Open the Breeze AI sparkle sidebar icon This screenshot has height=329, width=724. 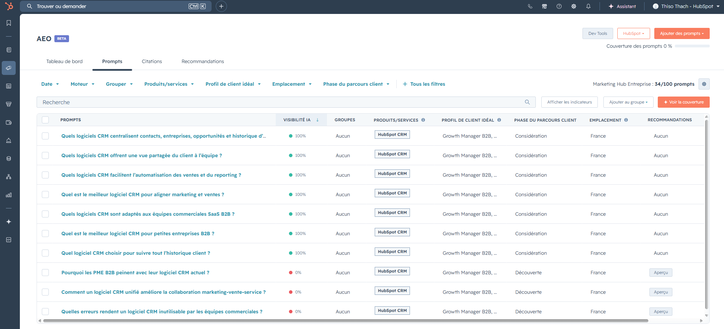pos(9,222)
